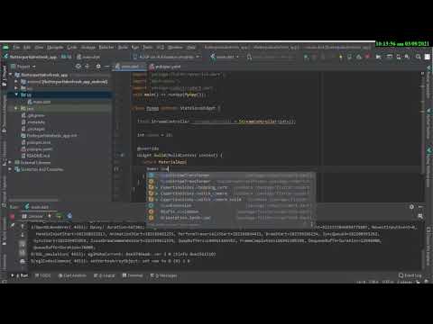Select pubspec.yaml in Project tree

coord(37,149)
